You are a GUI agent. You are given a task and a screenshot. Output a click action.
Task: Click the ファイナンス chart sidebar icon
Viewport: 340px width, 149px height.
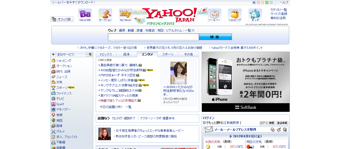pos(53,93)
